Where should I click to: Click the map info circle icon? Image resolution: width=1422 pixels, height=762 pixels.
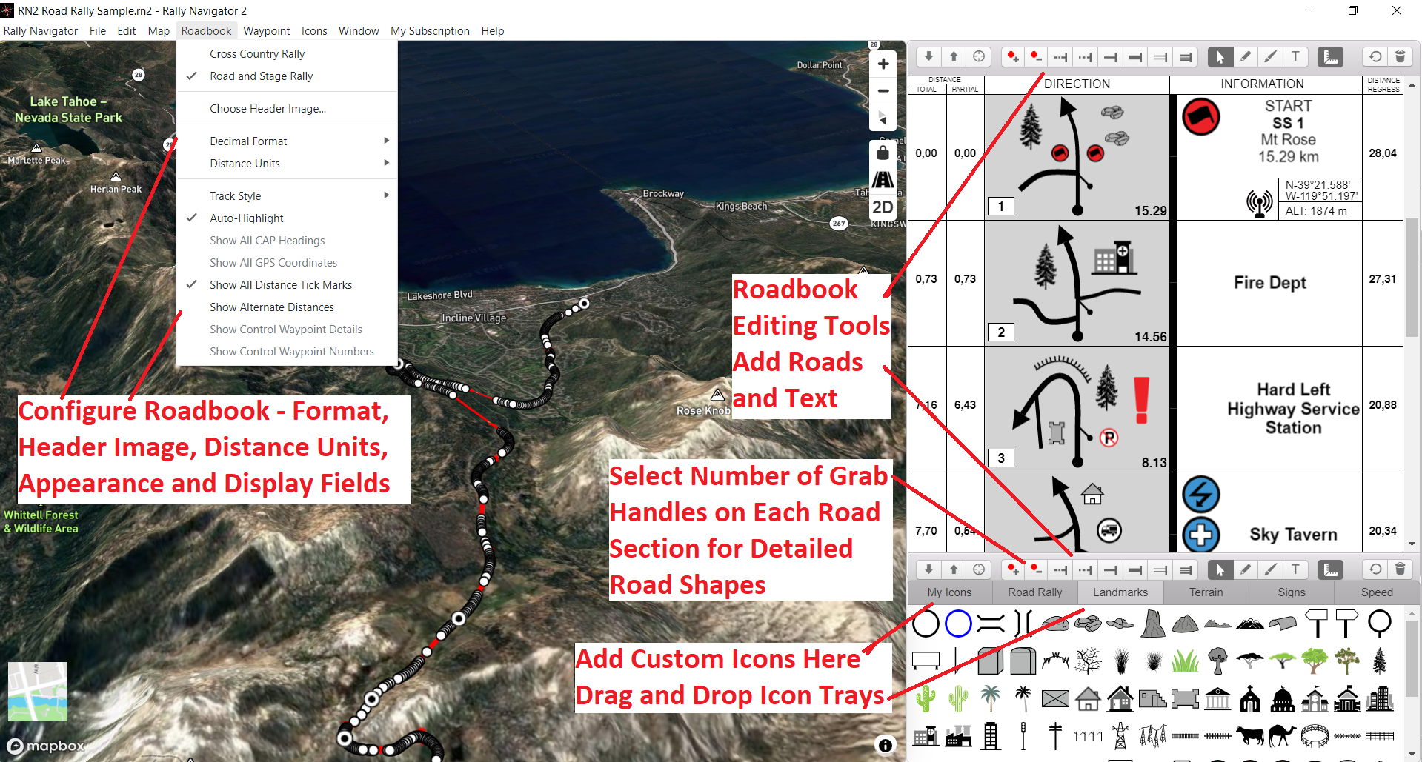click(885, 746)
